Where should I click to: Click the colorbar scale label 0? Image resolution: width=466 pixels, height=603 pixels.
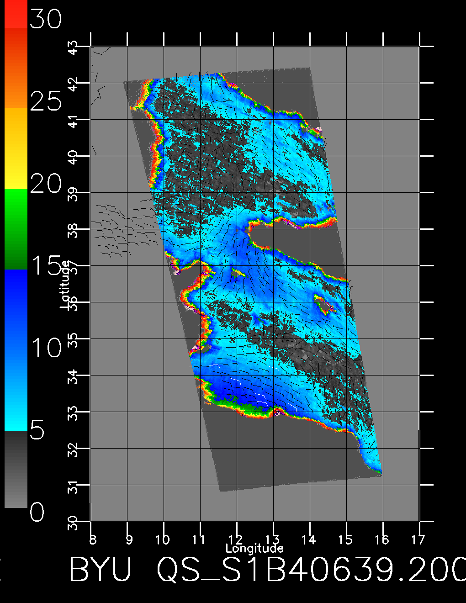coord(37,512)
